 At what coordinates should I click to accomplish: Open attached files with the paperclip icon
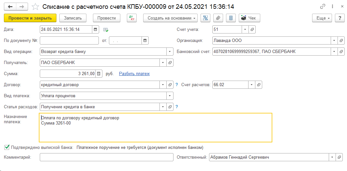pyautogui.click(x=218, y=18)
